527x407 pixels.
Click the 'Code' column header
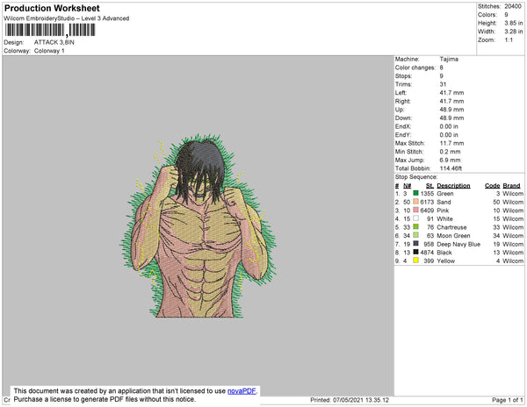coord(493,186)
